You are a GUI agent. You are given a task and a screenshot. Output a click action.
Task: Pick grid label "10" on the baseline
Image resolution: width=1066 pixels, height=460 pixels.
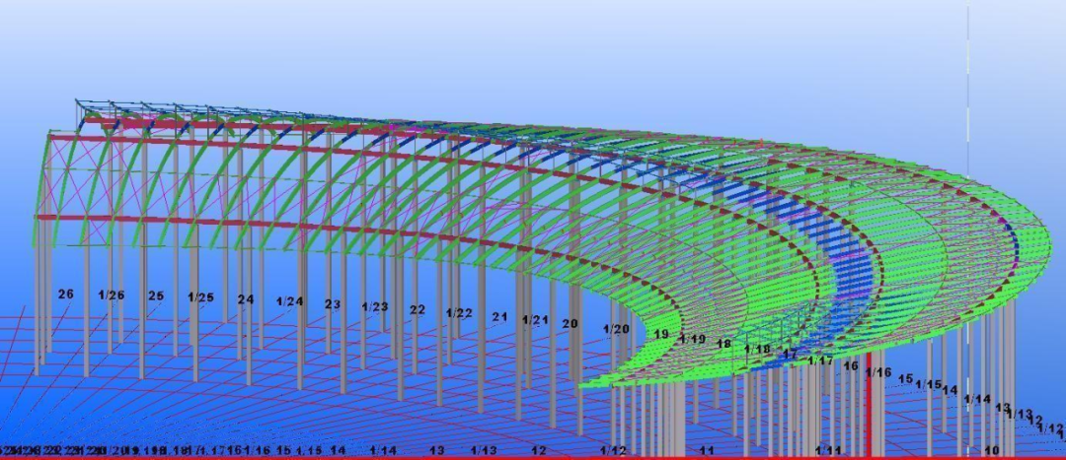[992, 450]
